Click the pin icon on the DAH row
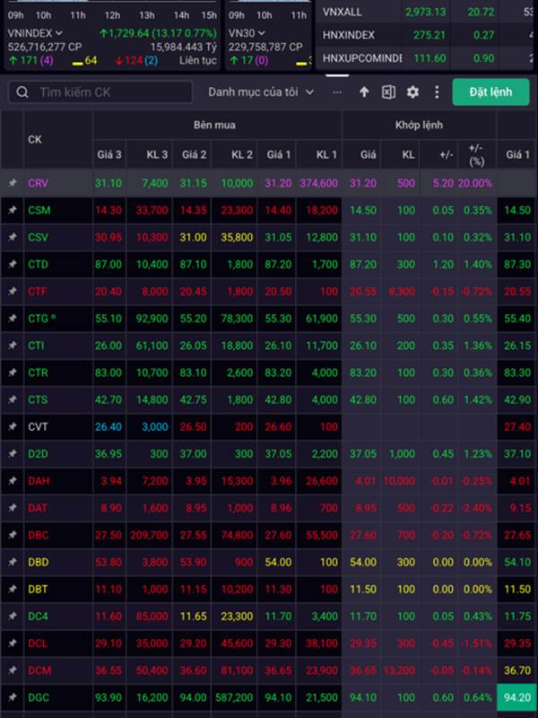This screenshot has width=538, height=718. pyautogui.click(x=13, y=481)
